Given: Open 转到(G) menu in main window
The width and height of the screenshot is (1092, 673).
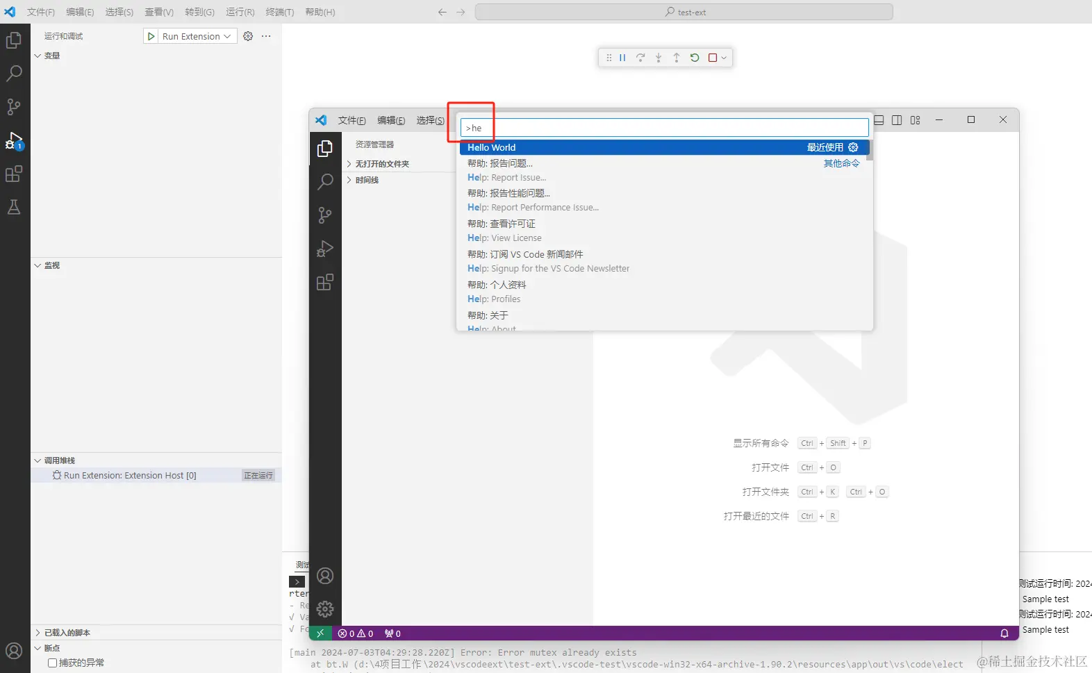Looking at the screenshot, I should [199, 12].
